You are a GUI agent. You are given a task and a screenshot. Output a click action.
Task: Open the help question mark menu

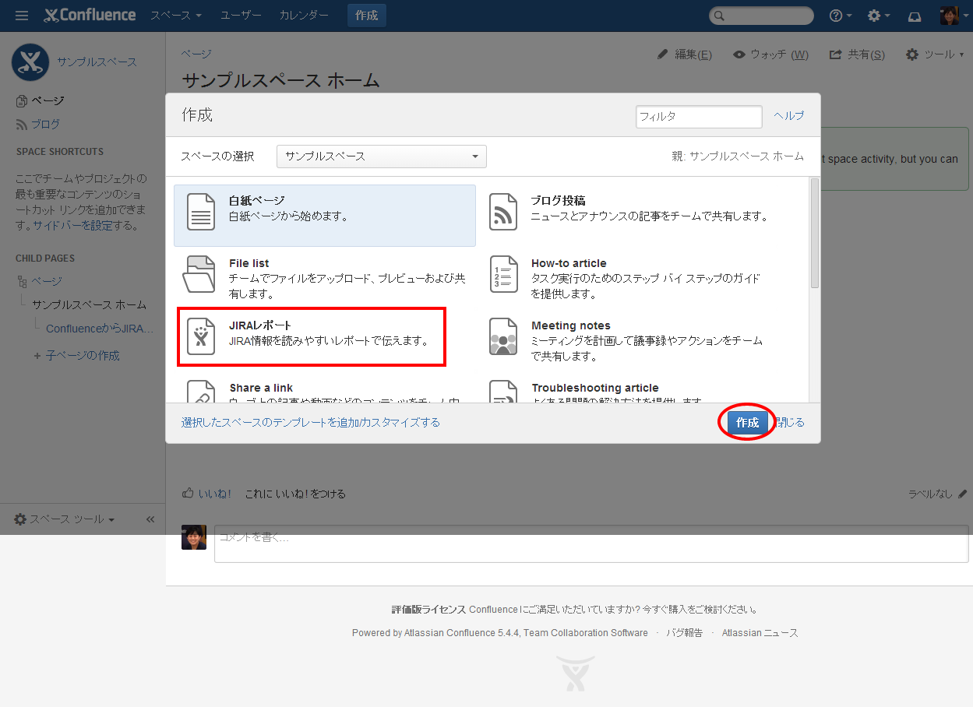(x=841, y=16)
